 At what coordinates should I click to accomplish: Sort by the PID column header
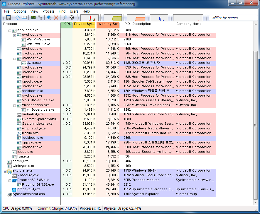click(125, 24)
